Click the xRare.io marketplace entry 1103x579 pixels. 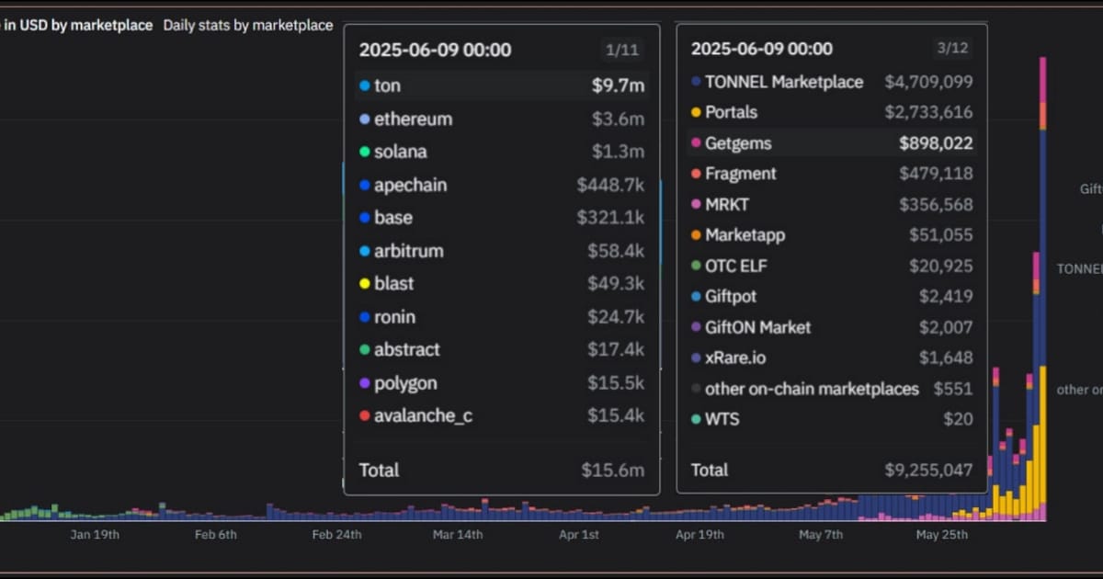coord(737,358)
